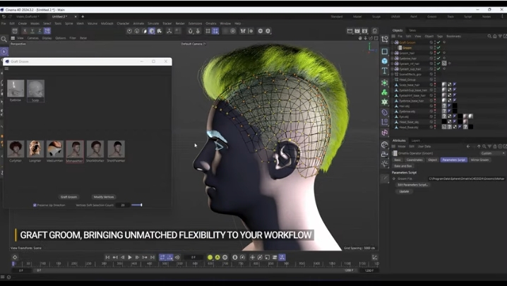Click the text tool icon in right palette
Screen dimensions: 507x286
pos(385,71)
